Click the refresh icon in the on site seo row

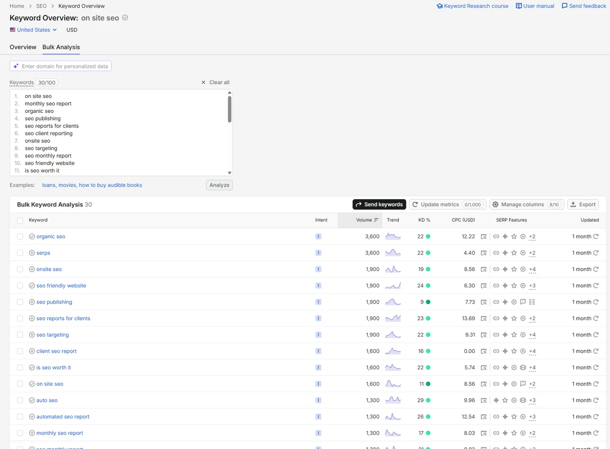point(596,384)
